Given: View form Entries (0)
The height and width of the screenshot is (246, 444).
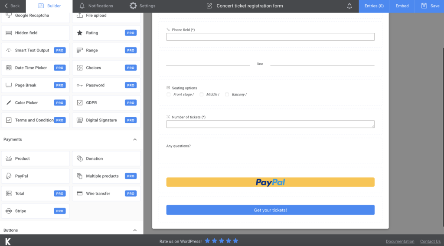Looking at the screenshot, I should [374, 6].
